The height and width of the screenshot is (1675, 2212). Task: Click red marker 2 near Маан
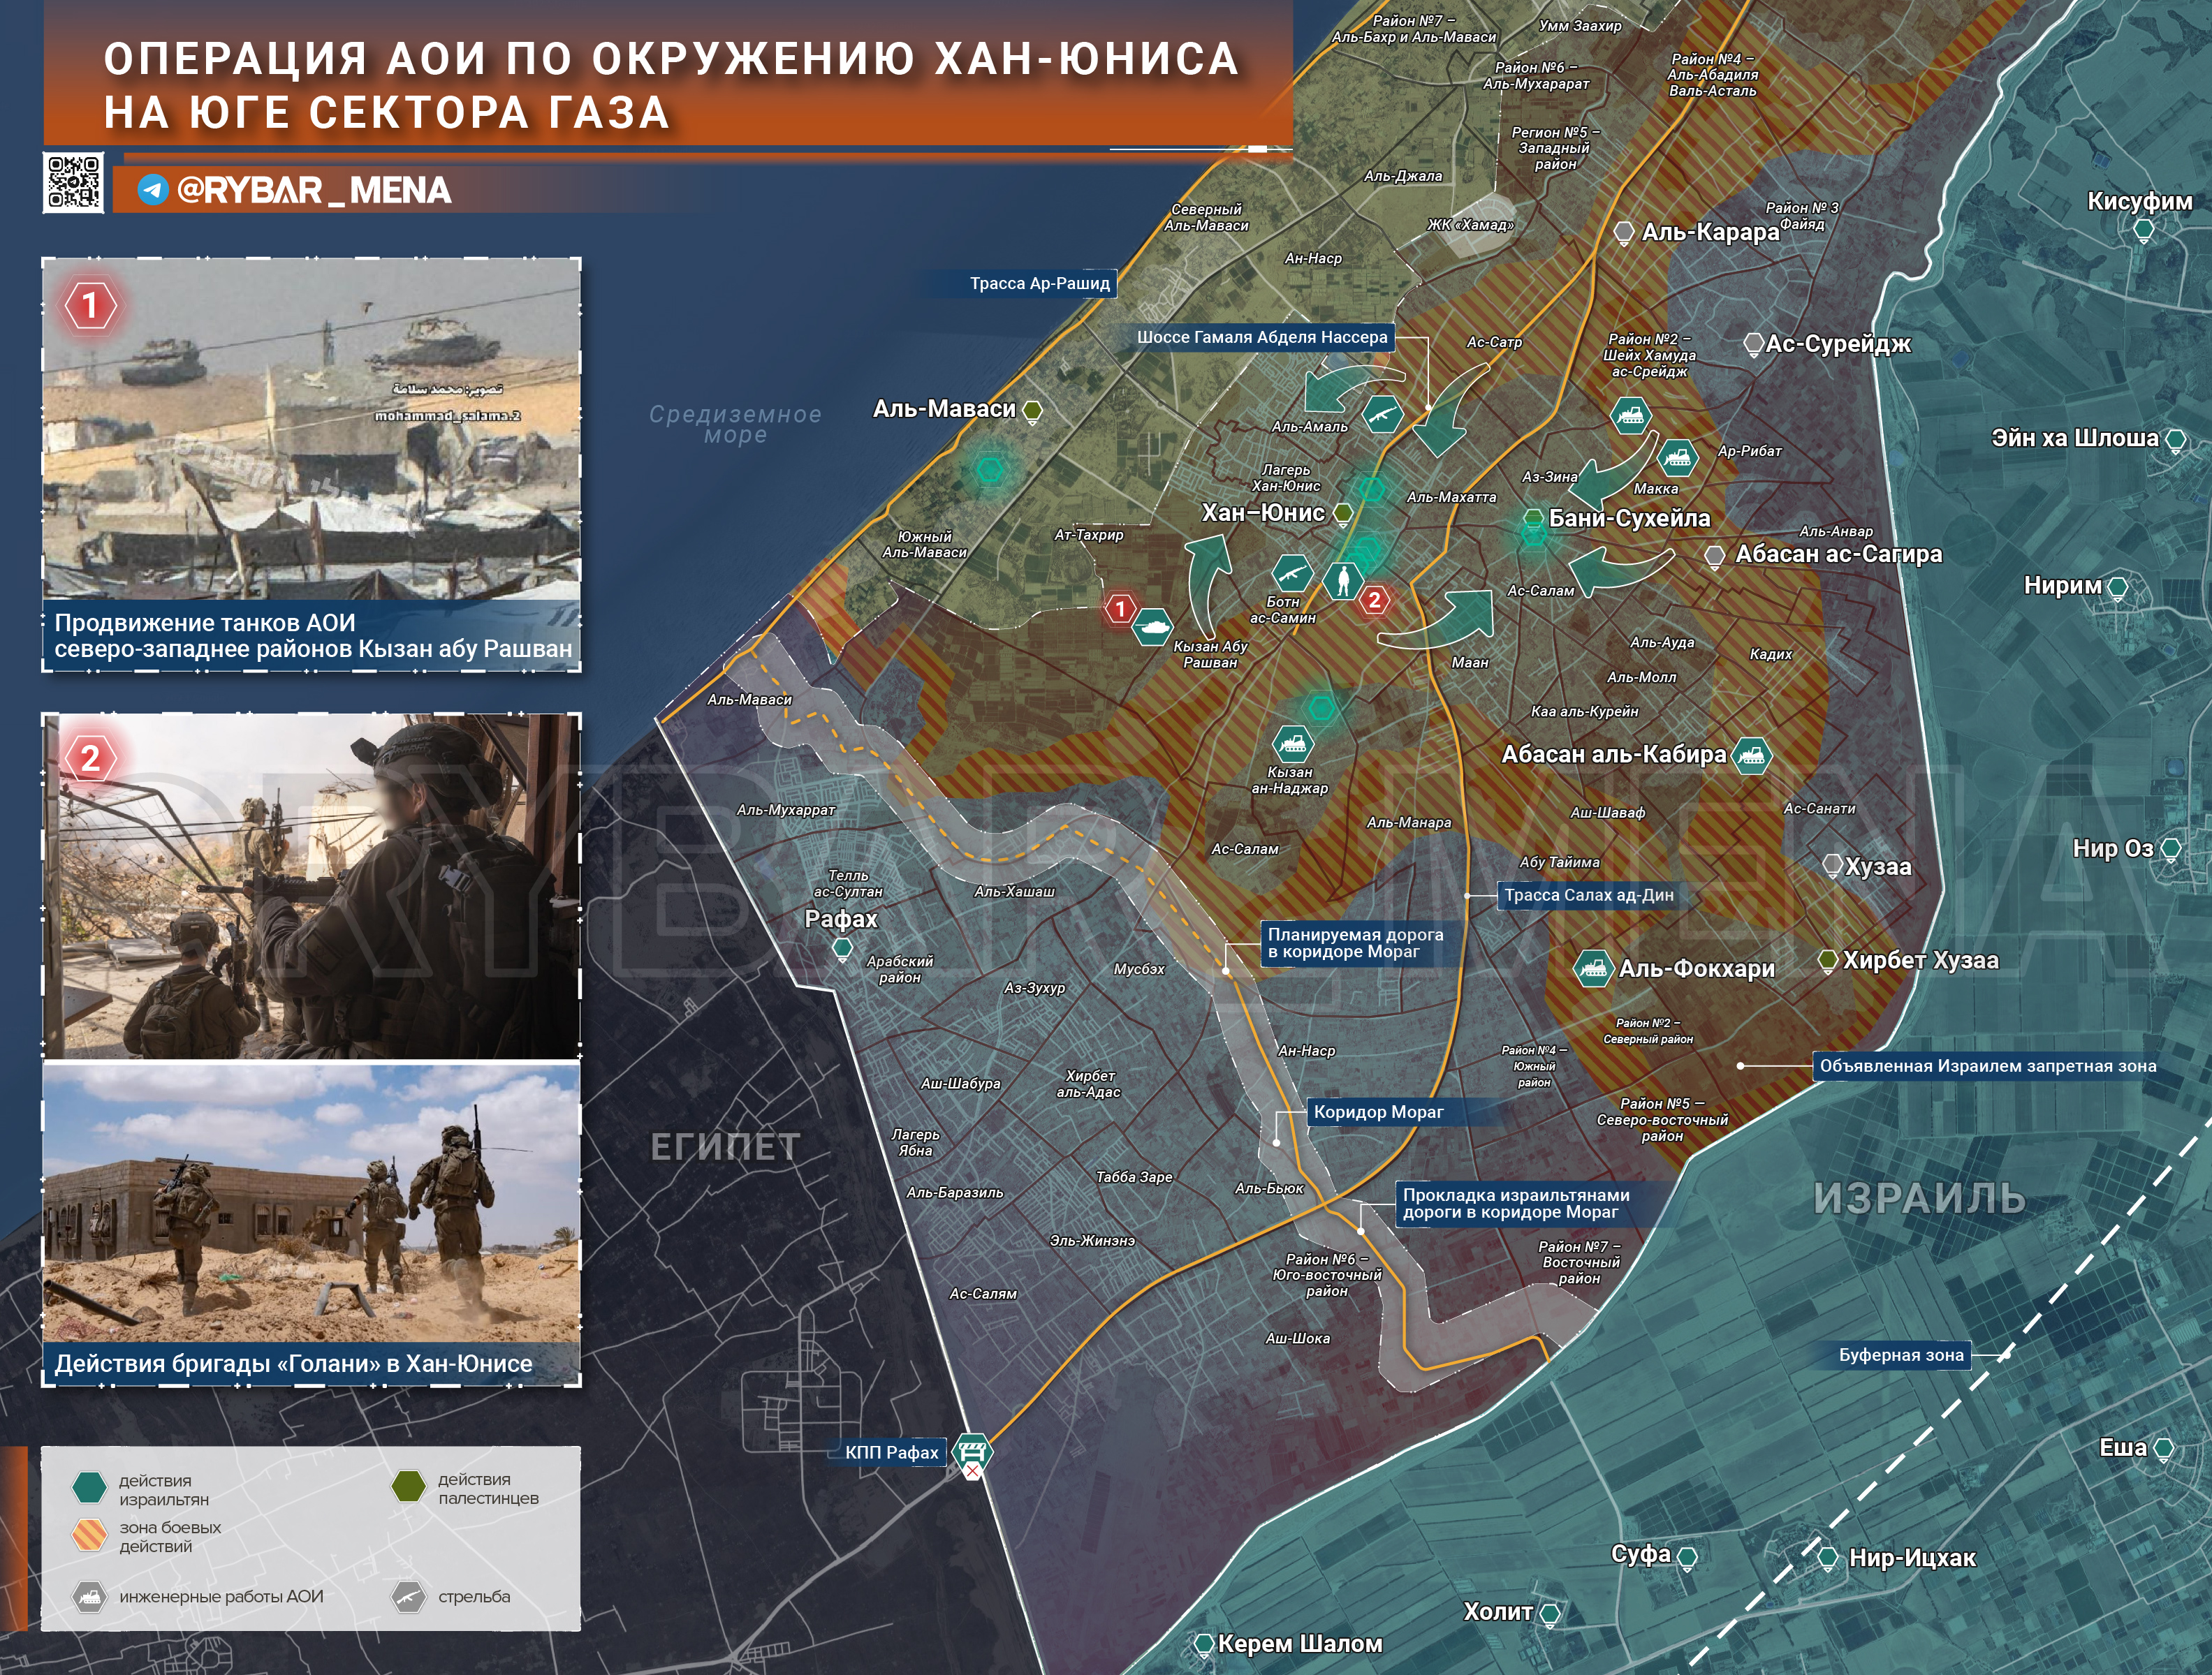click(1374, 600)
